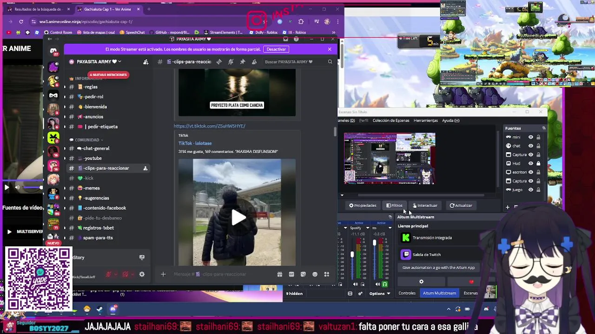Expand the OBS preview dropdown arrow below the preview

click(x=342, y=195)
